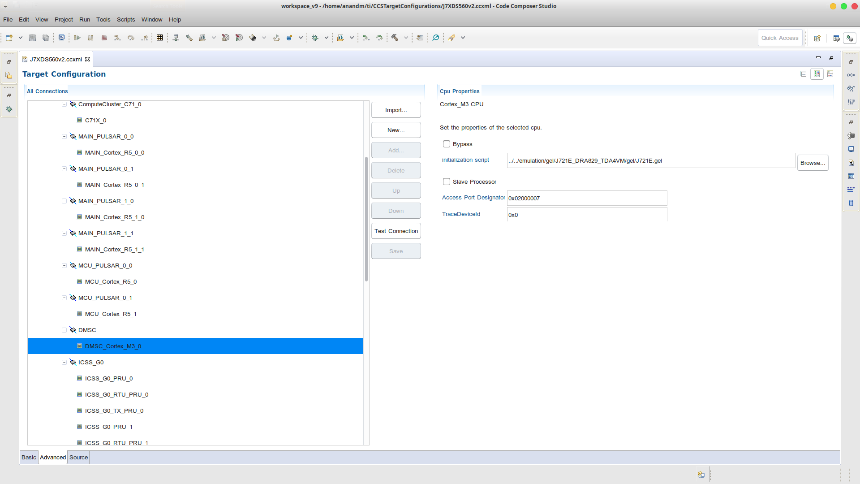Click the Access Port Designator field

click(587, 198)
